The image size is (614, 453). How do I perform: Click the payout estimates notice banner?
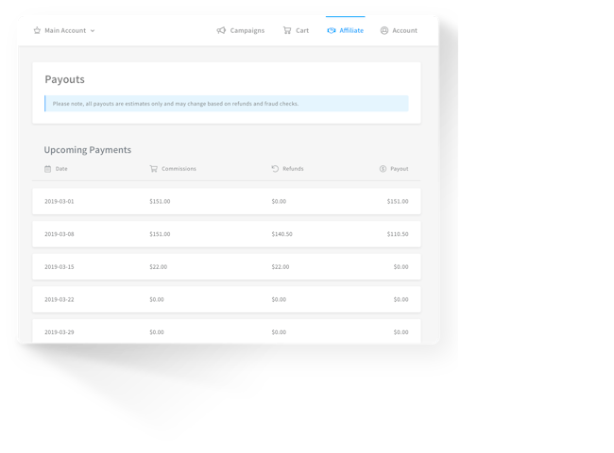(226, 104)
